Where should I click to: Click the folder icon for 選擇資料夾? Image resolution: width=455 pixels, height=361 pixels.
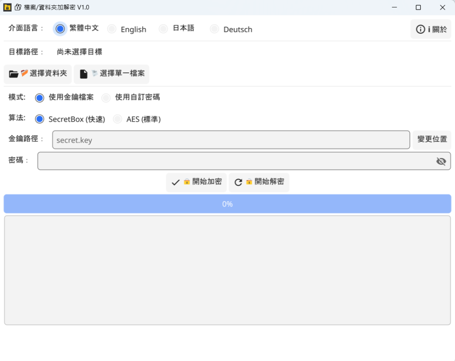coord(14,74)
